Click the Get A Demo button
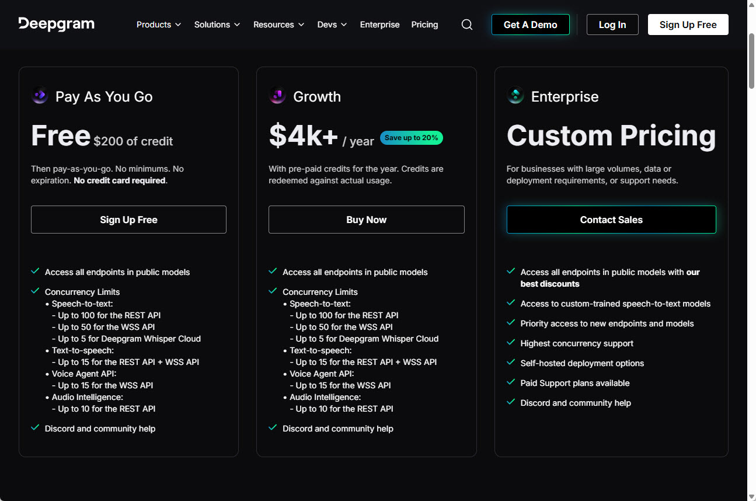 pos(531,25)
